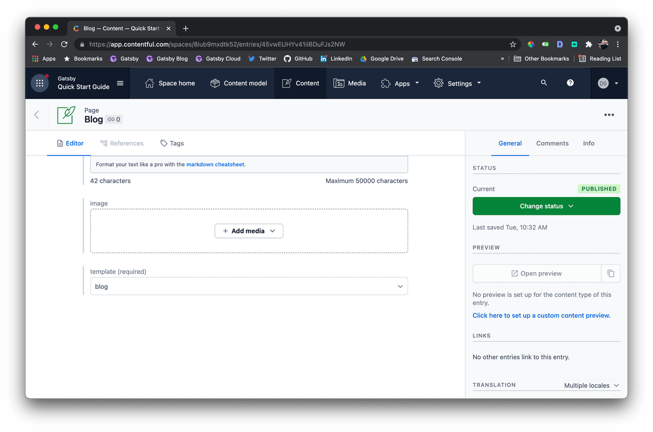Image resolution: width=653 pixels, height=432 pixels.
Task: Switch to the Editor tab
Action: (70, 143)
